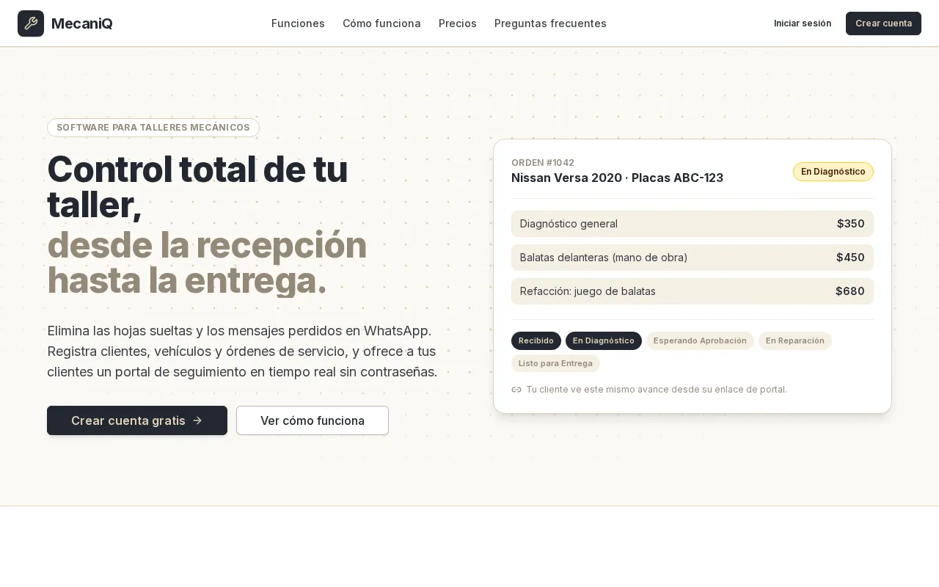Open the Funciones menu item

tap(298, 23)
